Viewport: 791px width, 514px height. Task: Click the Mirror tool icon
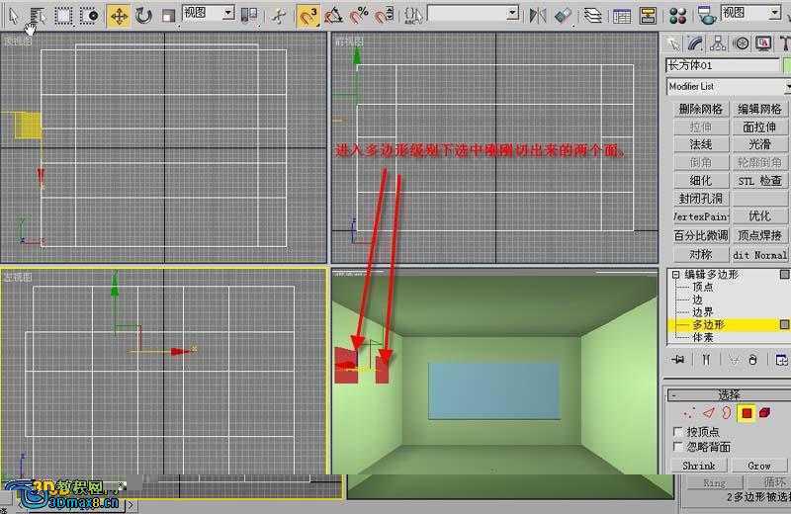(538, 16)
